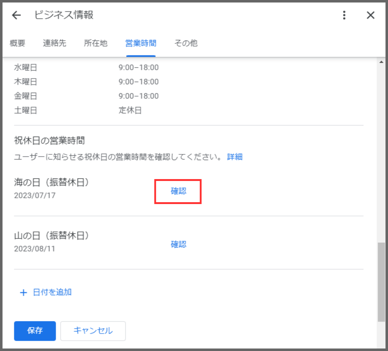388x351 pixels.
Task: Go back using the left arrow icon
Action: point(16,15)
